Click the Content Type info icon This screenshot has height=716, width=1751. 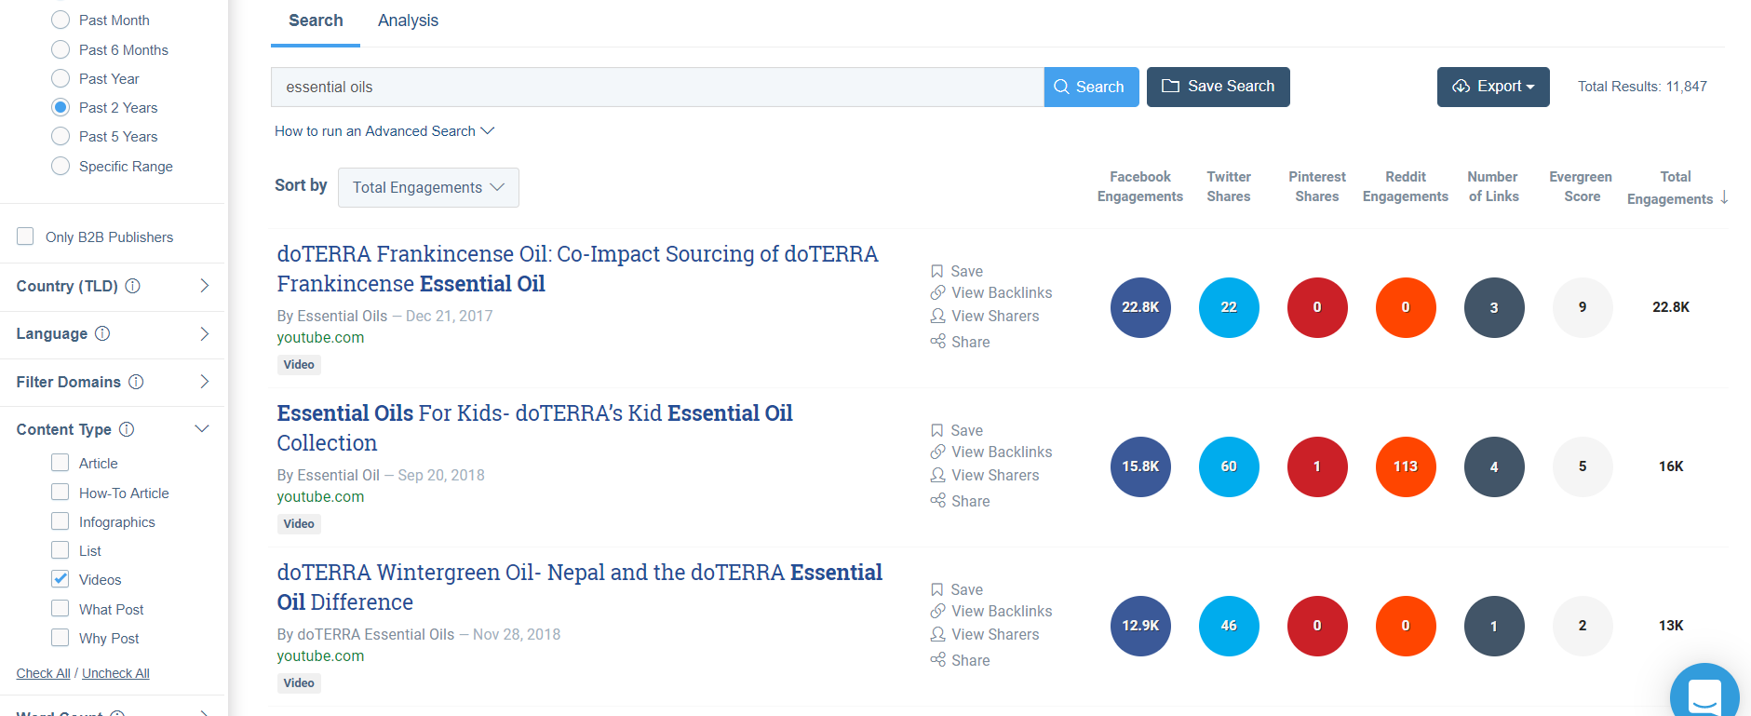[127, 429]
